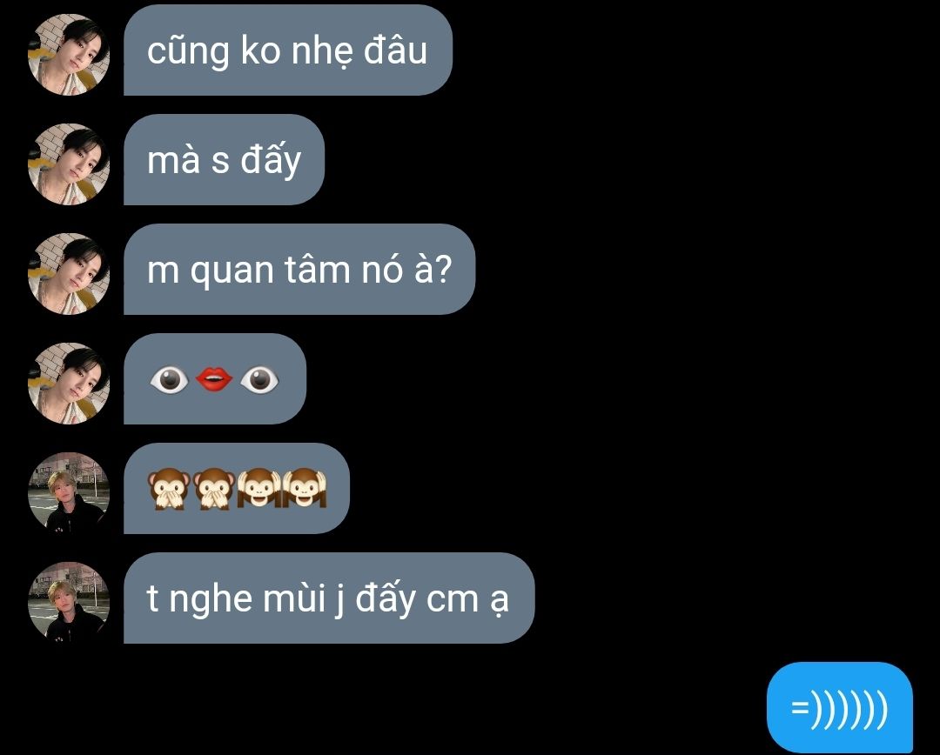Viewport: 940px width, 755px height.
Task: Tap the "m quan tâm nó à?" message
Action: click(x=299, y=269)
